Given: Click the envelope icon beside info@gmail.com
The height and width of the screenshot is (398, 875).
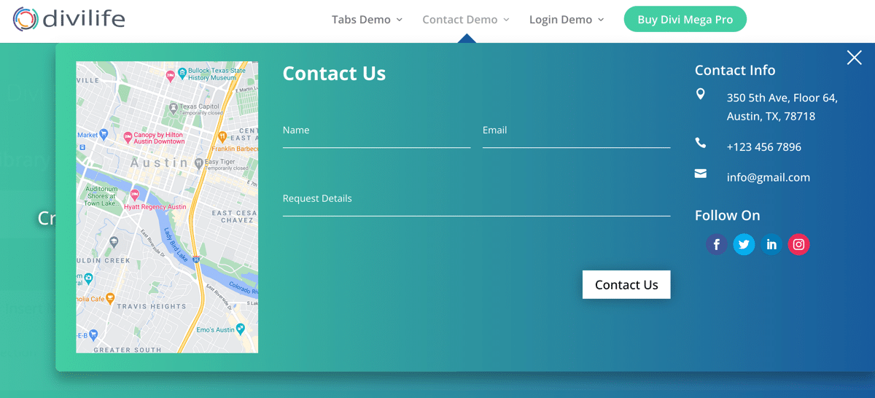Looking at the screenshot, I should pyautogui.click(x=701, y=173).
